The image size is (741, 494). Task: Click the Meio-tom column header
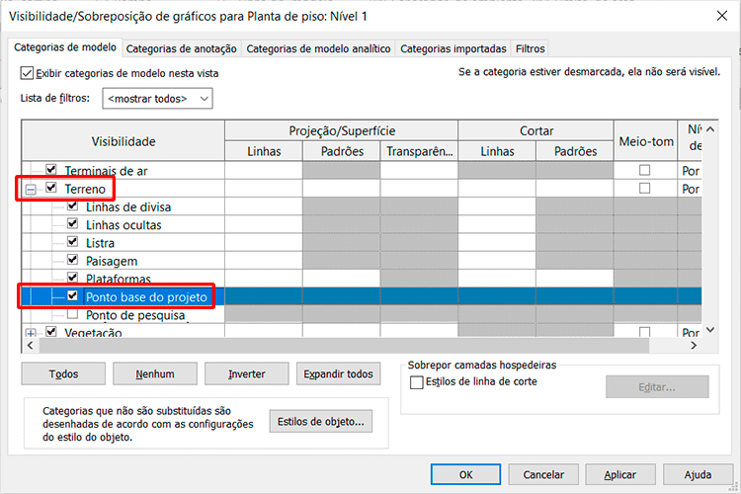pyautogui.click(x=645, y=141)
